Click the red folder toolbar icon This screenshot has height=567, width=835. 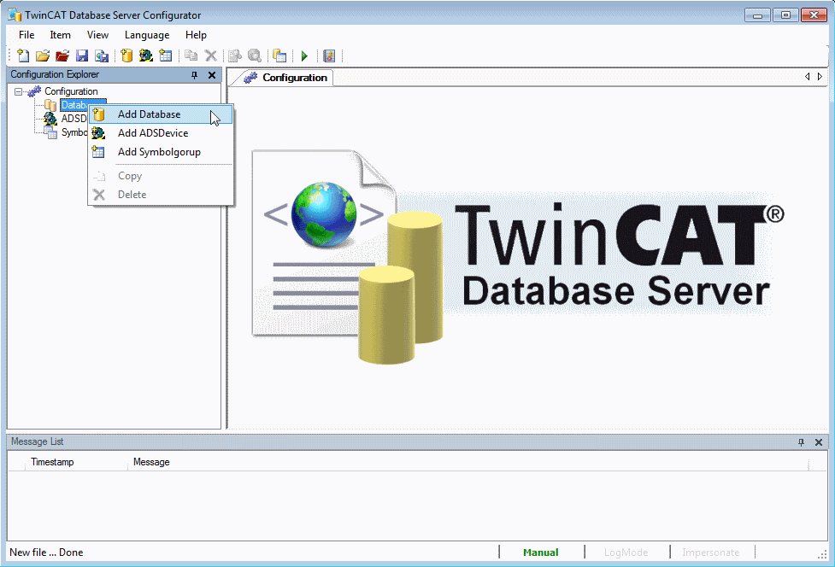pos(62,56)
